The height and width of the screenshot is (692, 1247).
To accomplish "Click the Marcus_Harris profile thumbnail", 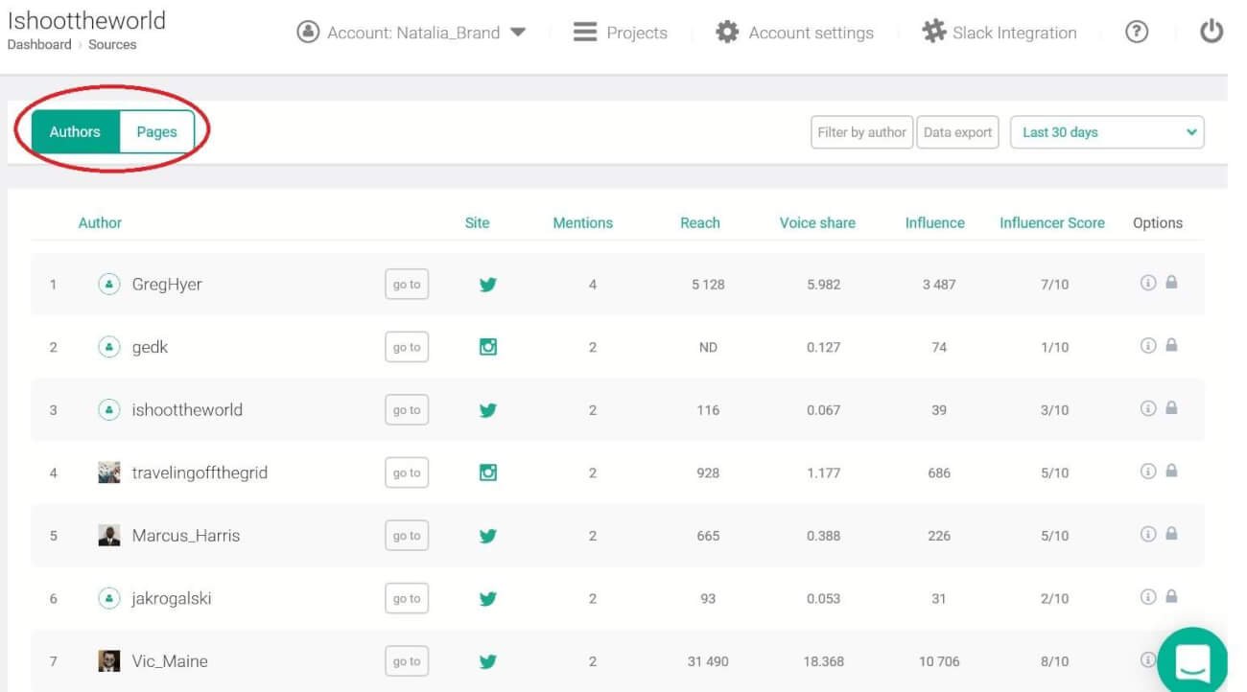I will click(109, 536).
